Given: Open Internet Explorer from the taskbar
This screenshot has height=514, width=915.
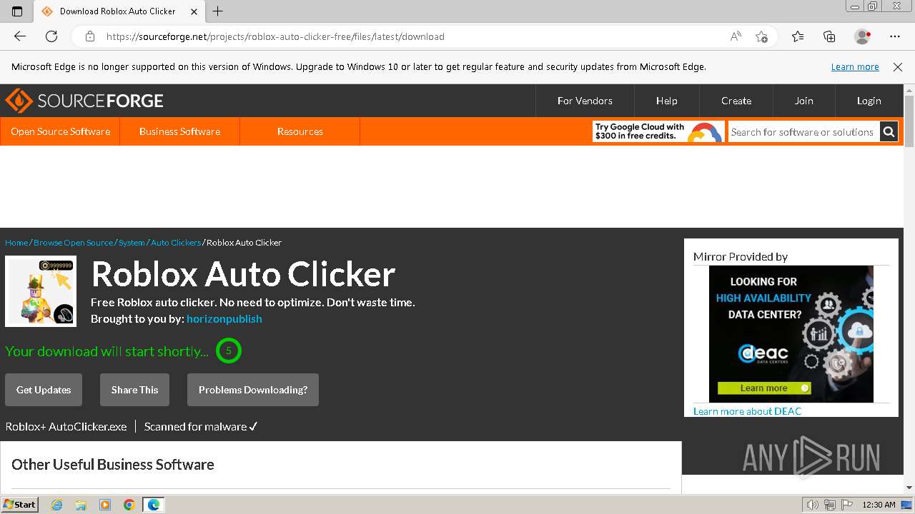Looking at the screenshot, I should [x=56, y=505].
